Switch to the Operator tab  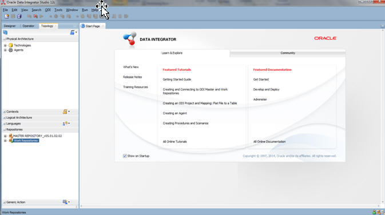[28, 26]
